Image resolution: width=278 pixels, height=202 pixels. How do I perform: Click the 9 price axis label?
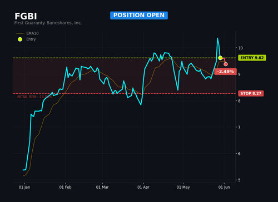point(239,74)
